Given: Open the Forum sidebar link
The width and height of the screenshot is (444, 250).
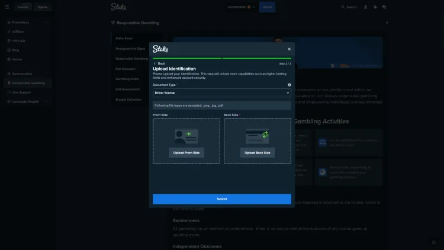Looking at the screenshot, I should pos(17,59).
